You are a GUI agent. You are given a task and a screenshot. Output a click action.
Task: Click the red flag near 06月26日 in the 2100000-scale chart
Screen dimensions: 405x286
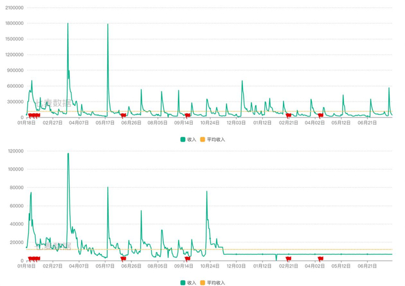point(123,116)
